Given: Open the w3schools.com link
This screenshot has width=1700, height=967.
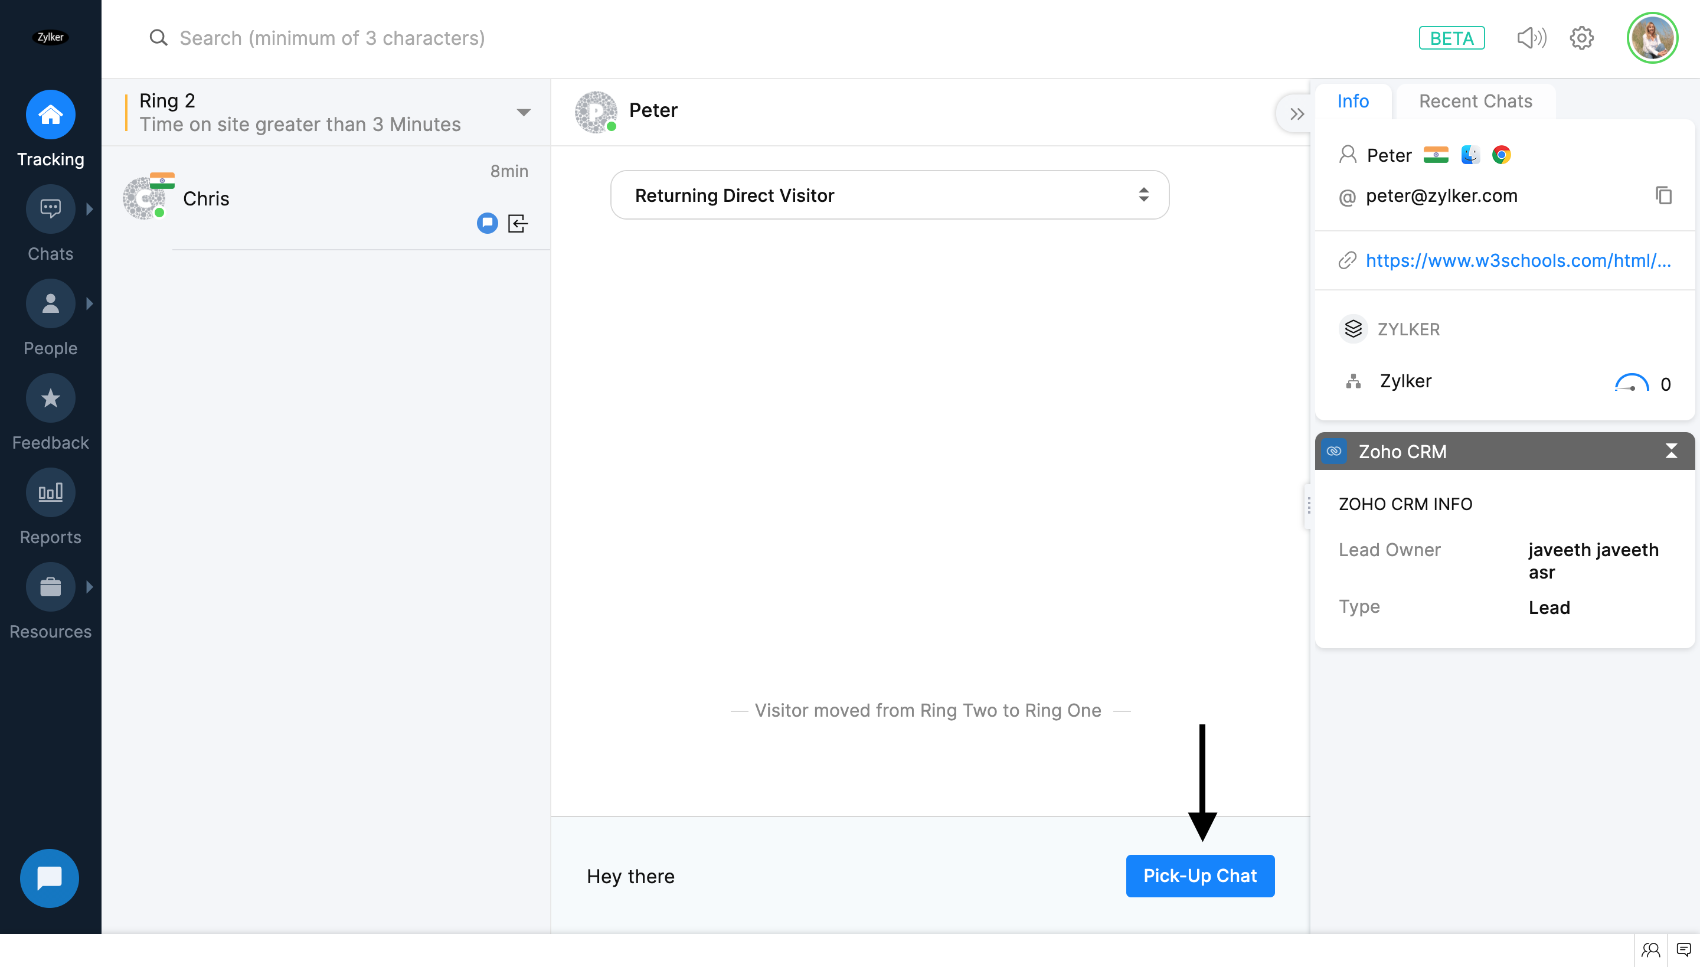Looking at the screenshot, I should [x=1518, y=260].
